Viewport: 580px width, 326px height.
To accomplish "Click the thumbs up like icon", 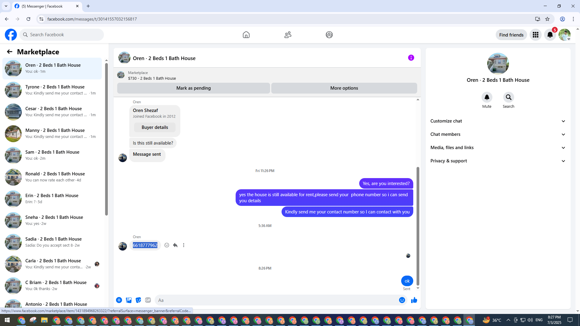I will (x=414, y=300).
